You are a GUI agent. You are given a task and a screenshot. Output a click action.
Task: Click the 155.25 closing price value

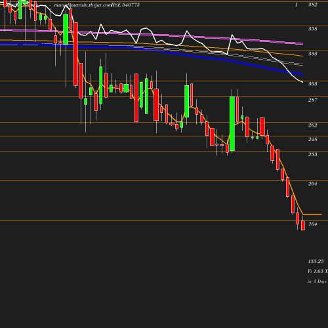tap(316, 261)
